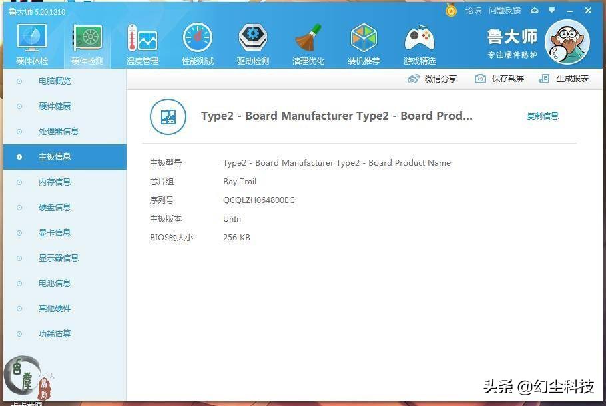Select 内存信息 (Memory Info) in sidebar
The height and width of the screenshot is (406, 606).
55,182
